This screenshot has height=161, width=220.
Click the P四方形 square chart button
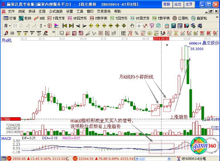56,18
